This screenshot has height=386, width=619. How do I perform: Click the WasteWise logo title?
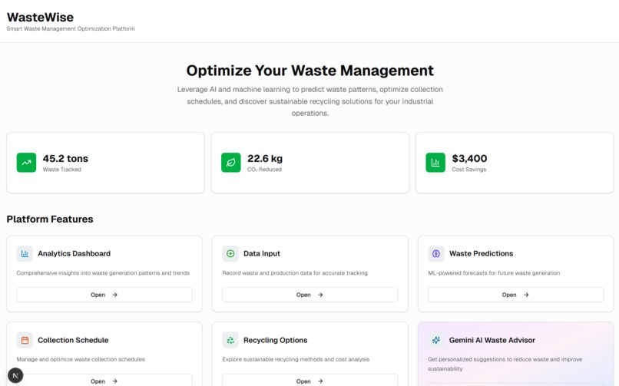pos(40,18)
